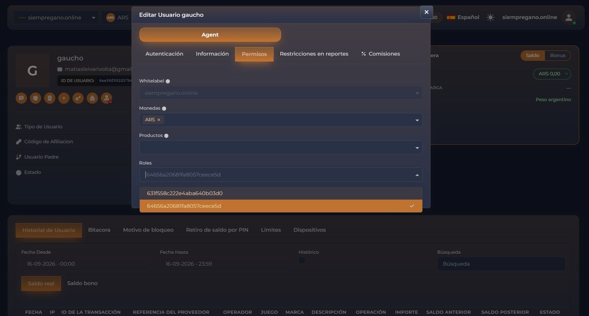This screenshot has height=316, width=589.
Task: Remove the ARS currency tag
Action: (x=159, y=120)
